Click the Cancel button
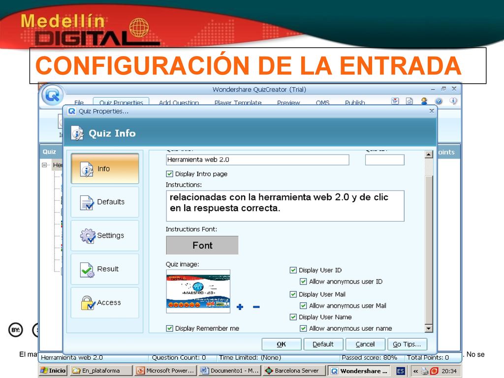The width and height of the screenshot is (504, 378). (365, 344)
